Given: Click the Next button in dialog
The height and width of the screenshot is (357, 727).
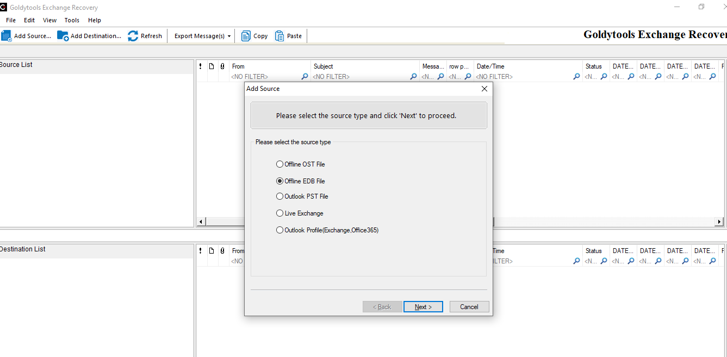Looking at the screenshot, I should point(423,307).
